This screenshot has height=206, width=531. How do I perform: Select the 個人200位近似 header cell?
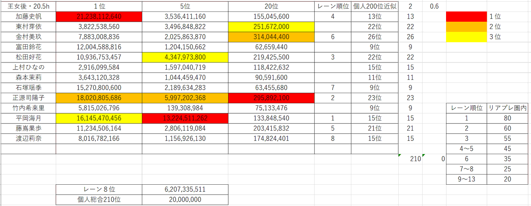375,6
